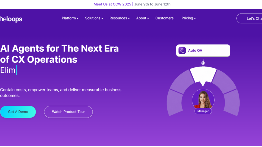
Task: Click the Auto QA text label
Action: pos(195,50)
